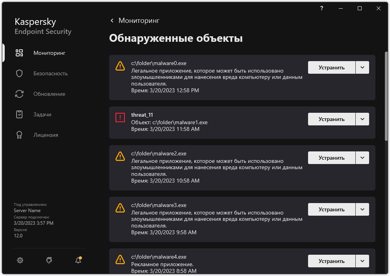
Task: Select the Безопасность shield icon
Action: 19,73
